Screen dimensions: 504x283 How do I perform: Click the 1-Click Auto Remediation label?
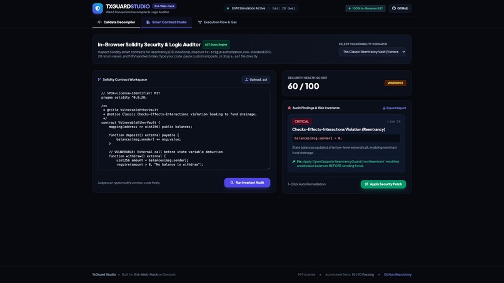pyautogui.click(x=306, y=184)
